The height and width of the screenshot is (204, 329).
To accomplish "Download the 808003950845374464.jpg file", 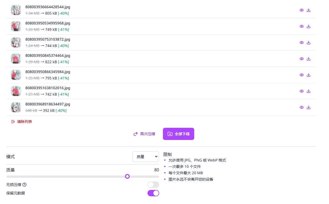I will (x=308, y=59).
